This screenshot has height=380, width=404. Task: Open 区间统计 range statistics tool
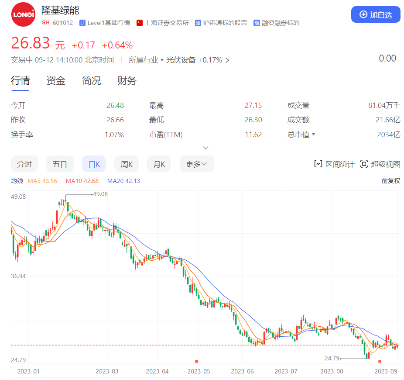click(x=334, y=164)
